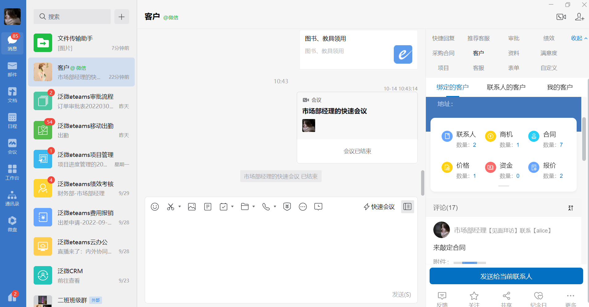Click the phone call icon in toolbar
589x307 pixels.
pos(266,207)
